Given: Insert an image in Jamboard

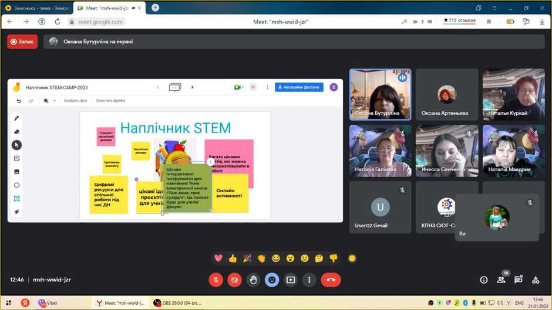Looking at the screenshot, I should tap(16, 172).
